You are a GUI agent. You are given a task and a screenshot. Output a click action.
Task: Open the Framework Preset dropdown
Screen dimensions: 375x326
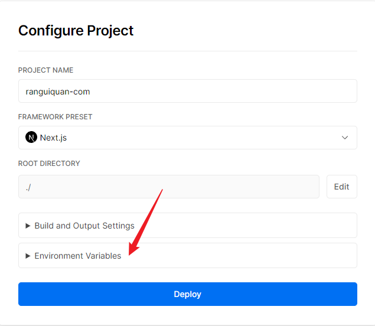coord(187,138)
